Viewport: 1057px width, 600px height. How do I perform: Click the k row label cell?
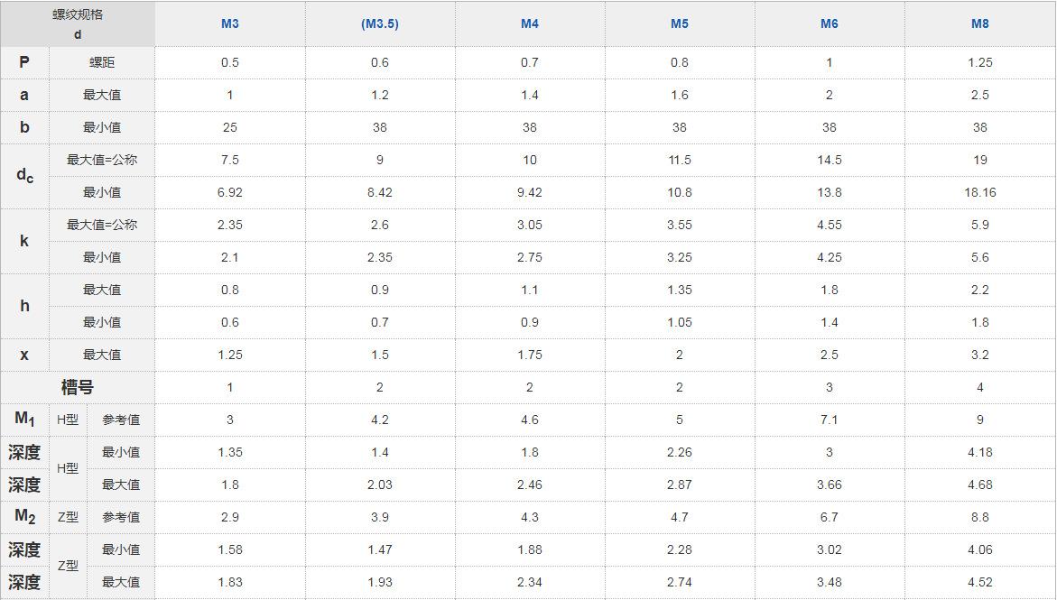click(24, 241)
